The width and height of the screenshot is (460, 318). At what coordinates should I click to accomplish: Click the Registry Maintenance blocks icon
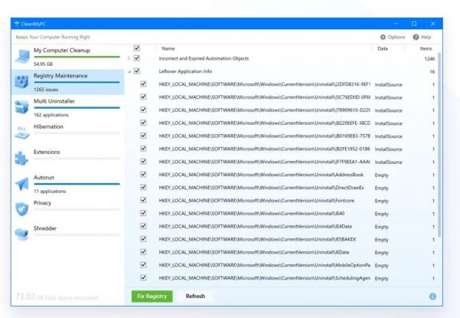[x=22, y=82]
